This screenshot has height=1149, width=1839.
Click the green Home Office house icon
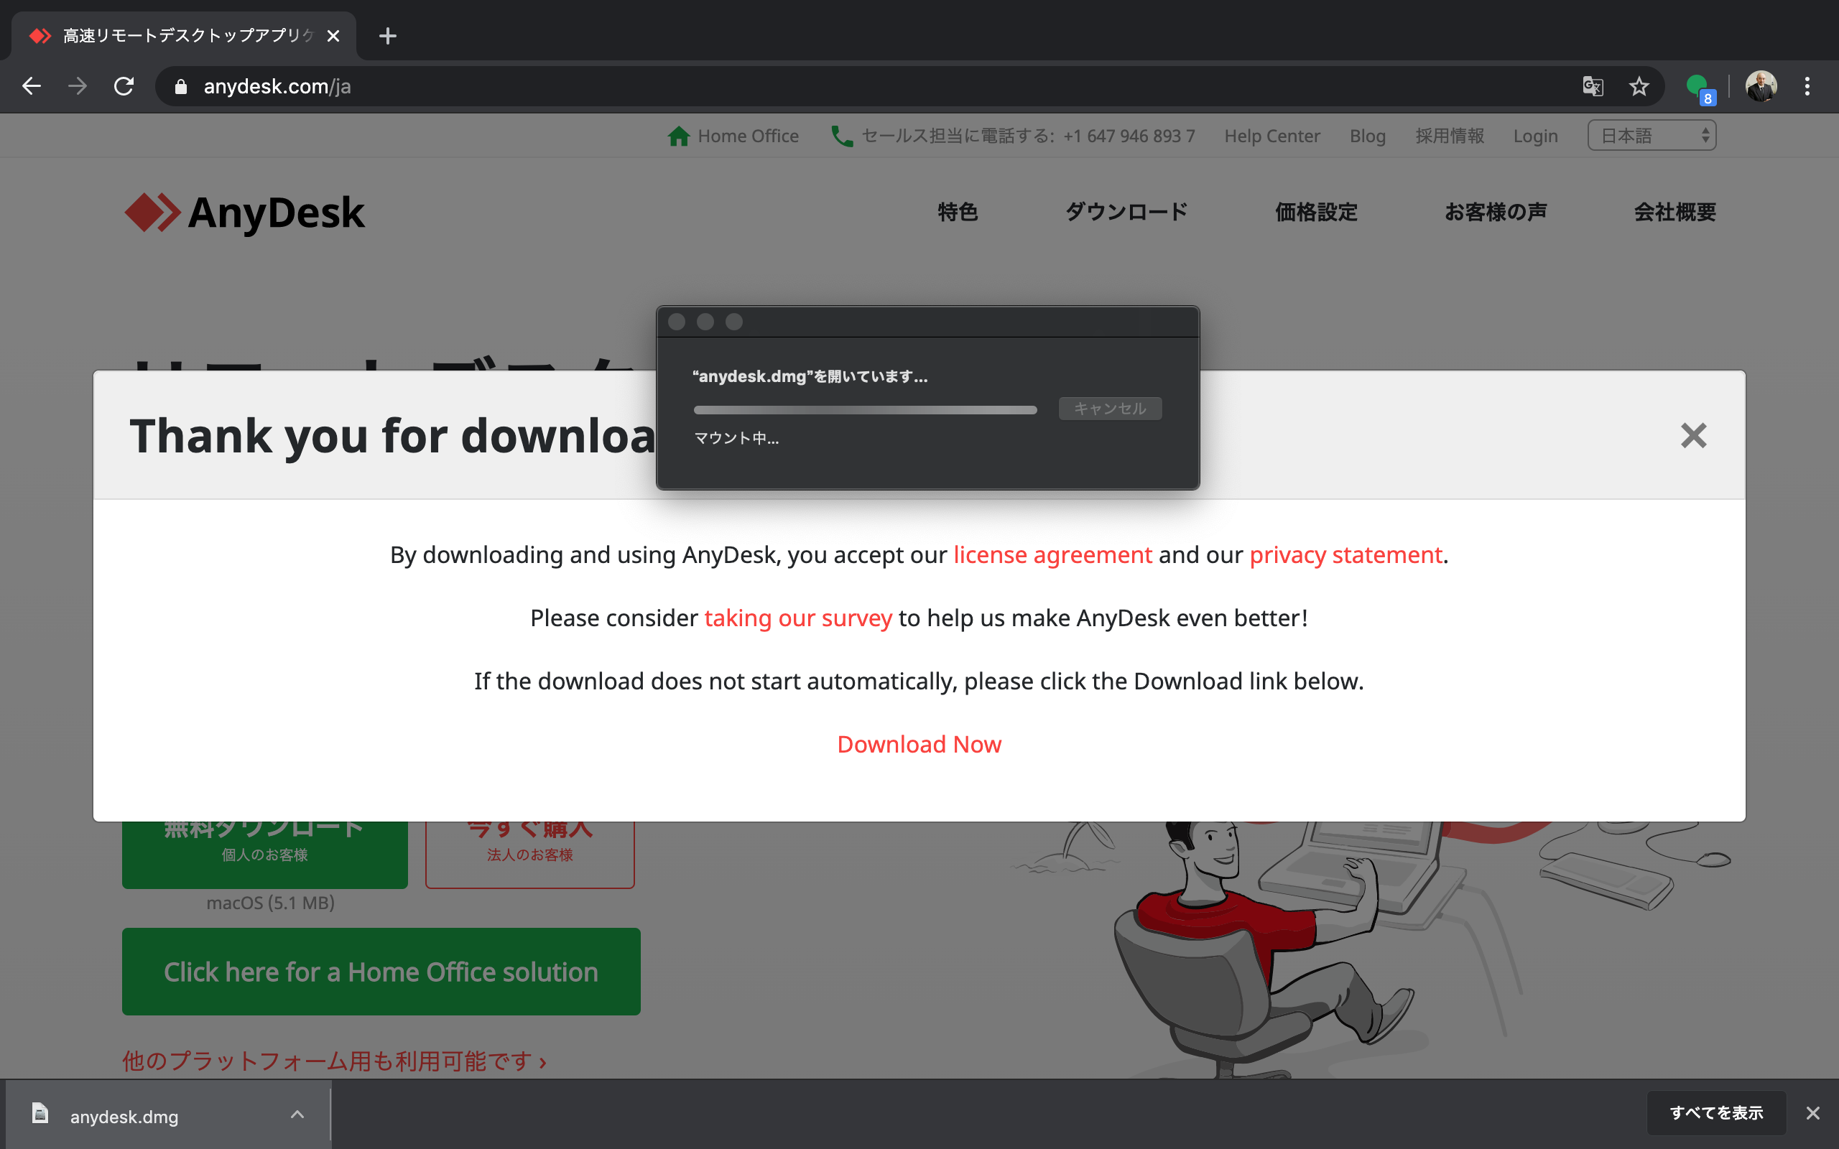tap(678, 135)
